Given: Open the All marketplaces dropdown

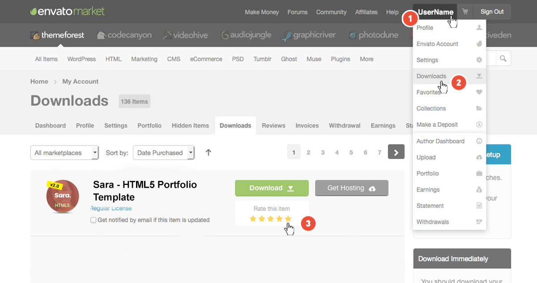Looking at the screenshot, I should (x=64, y=153).
